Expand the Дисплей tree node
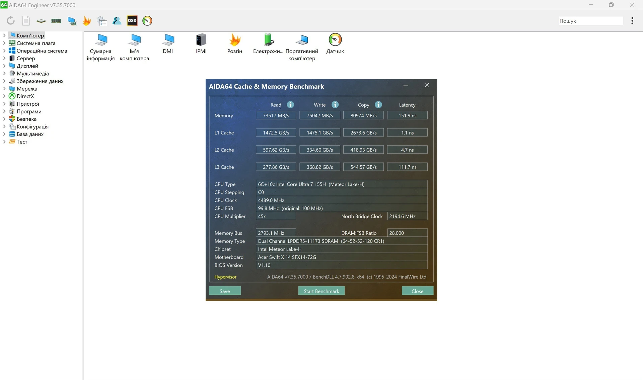Image resolution: width=643 pixels, height=380 pixels. pos(4,66)
